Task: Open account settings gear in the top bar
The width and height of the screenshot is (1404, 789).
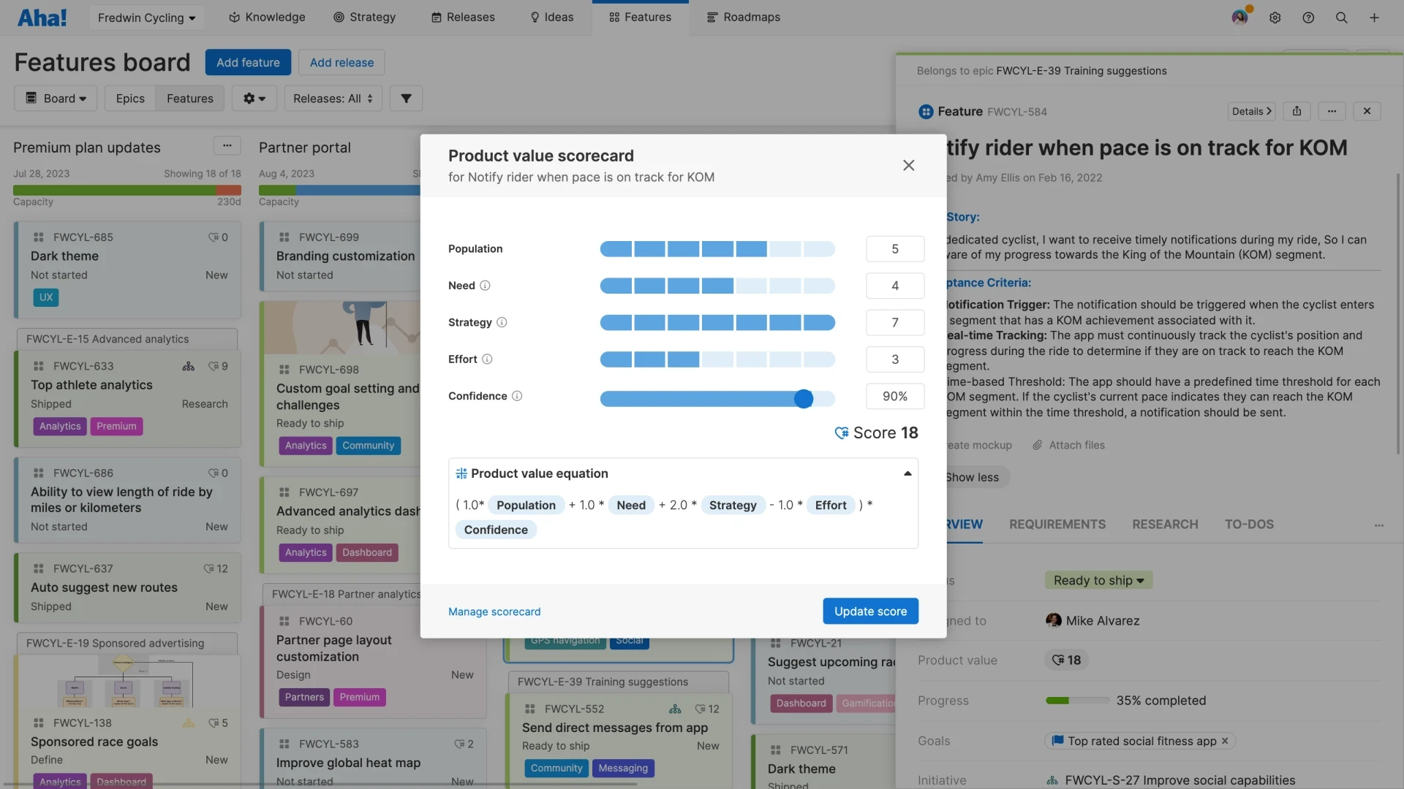Action: pyautogui.click(x=1276, y=17)
